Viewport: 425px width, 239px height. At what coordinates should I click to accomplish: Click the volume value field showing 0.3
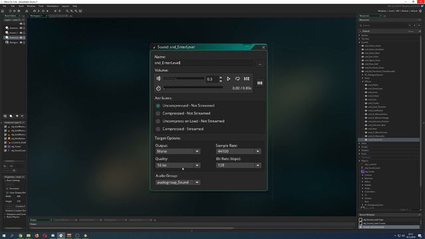(212, 79)
